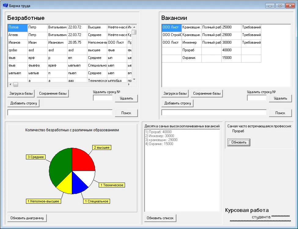Focus the search text field under Вакансии
This screenshot has width=298, height=229.
point(214,113)
